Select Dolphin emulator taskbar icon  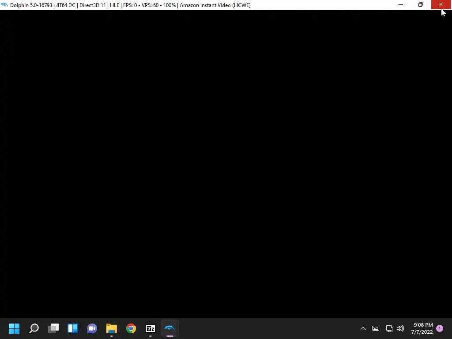click(170, 328)
